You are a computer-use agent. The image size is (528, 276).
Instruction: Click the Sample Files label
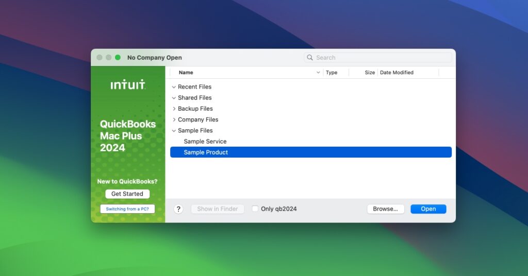(x=195, y=130)
